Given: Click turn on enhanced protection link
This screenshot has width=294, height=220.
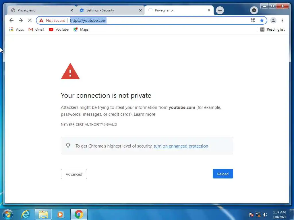Looking at the screenshot, I should point(181,146).
